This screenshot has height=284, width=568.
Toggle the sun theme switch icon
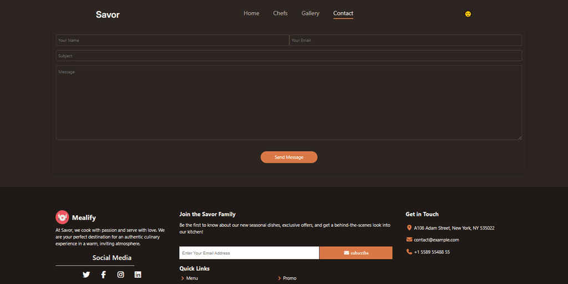(x=468, y=14)
